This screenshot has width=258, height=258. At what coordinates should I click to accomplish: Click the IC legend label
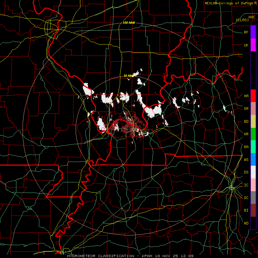246,185
